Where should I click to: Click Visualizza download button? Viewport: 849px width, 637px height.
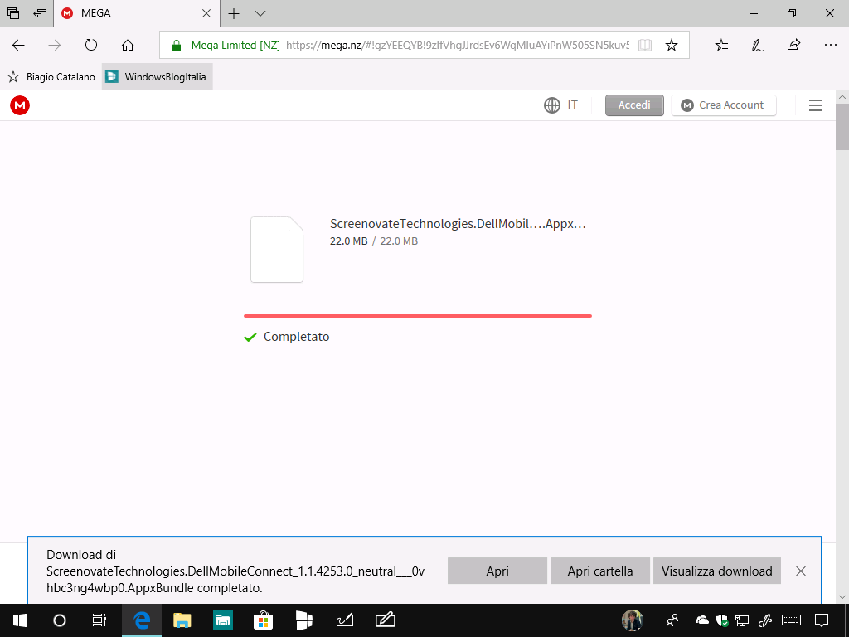(x=717, y=571)
